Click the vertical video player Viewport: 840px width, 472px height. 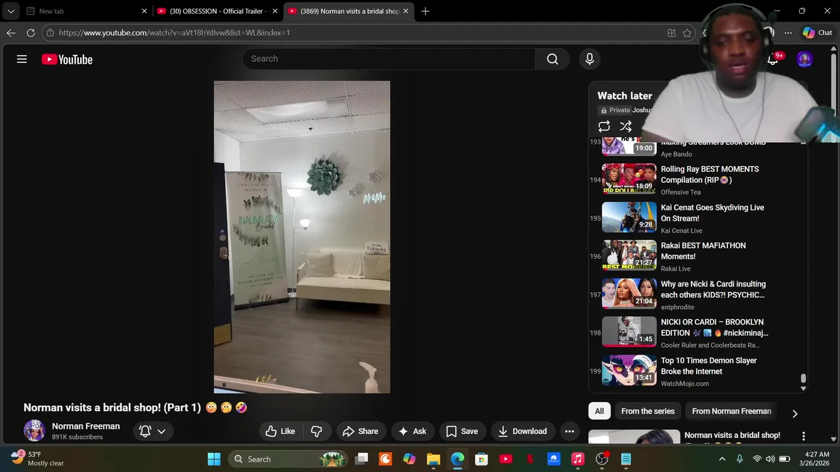(x=302, y=237)
